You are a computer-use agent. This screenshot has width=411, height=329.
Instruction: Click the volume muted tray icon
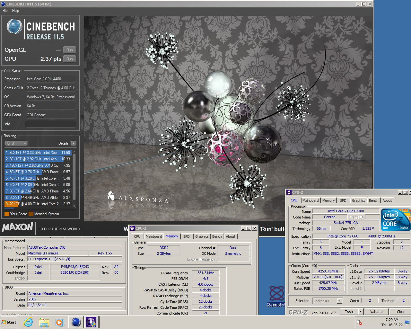click(x=360, y=322)
